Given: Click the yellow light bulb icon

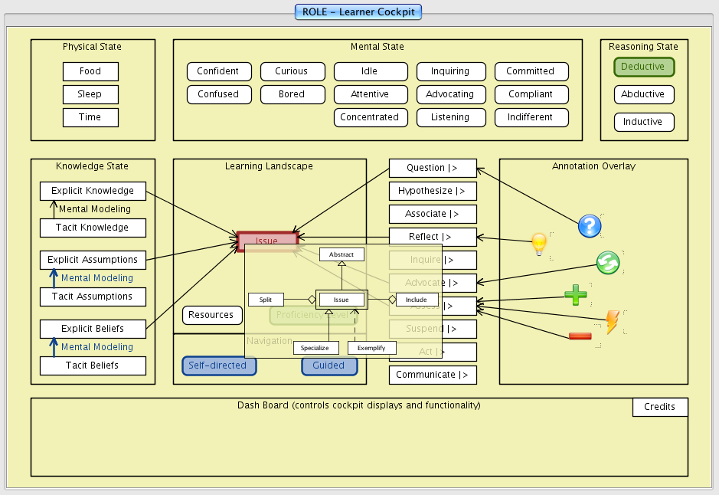Looking at the screenshot, I should point(540,244).
